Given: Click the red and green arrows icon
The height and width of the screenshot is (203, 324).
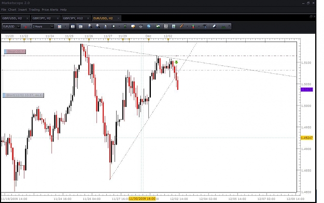Looking at the screenshot, I should pyautogui.click(x=193, y=26).
